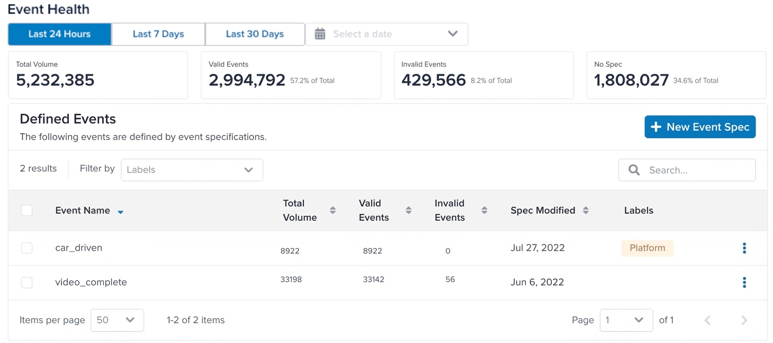Open the car_driven row three-dot menu
This screenshot has width=773, height=343.
pyautogui.click(x=744, y=248)
